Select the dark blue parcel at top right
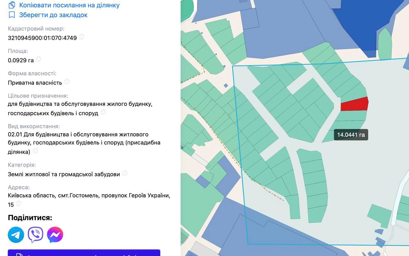Viewport: 409px width, 256px height. [x=364, y=22]
